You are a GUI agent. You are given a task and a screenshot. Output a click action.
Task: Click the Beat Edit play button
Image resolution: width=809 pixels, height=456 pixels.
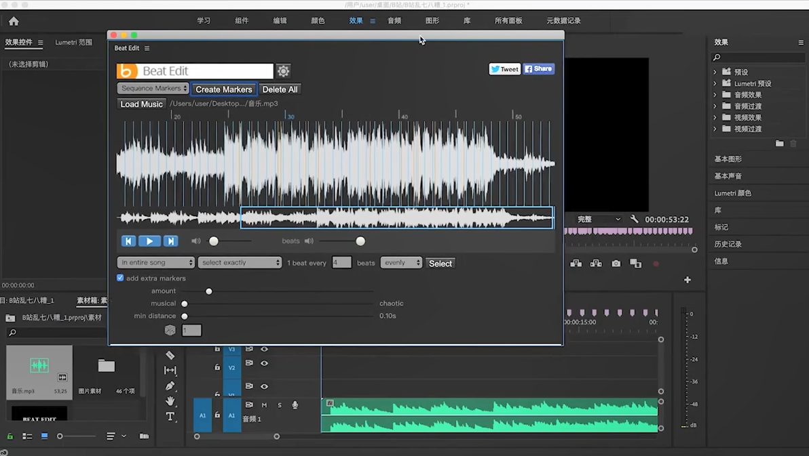click(149, 241)
